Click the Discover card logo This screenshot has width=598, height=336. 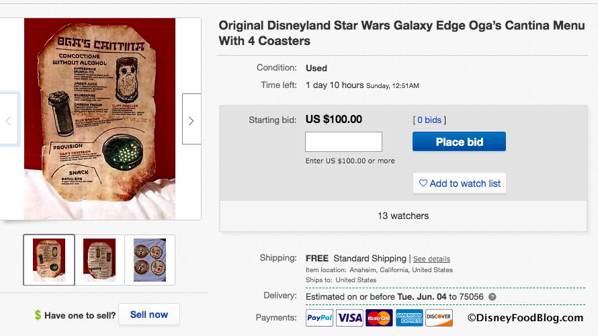pos(439,318)
